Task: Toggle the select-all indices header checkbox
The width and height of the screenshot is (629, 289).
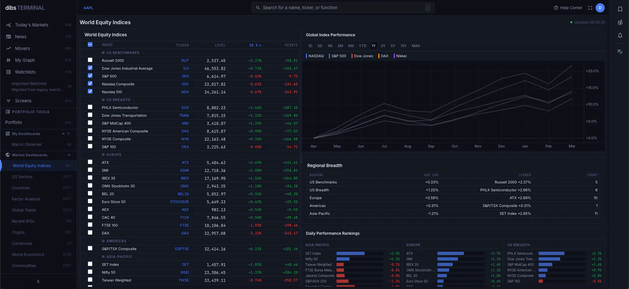Action: [x=90, y=44]
